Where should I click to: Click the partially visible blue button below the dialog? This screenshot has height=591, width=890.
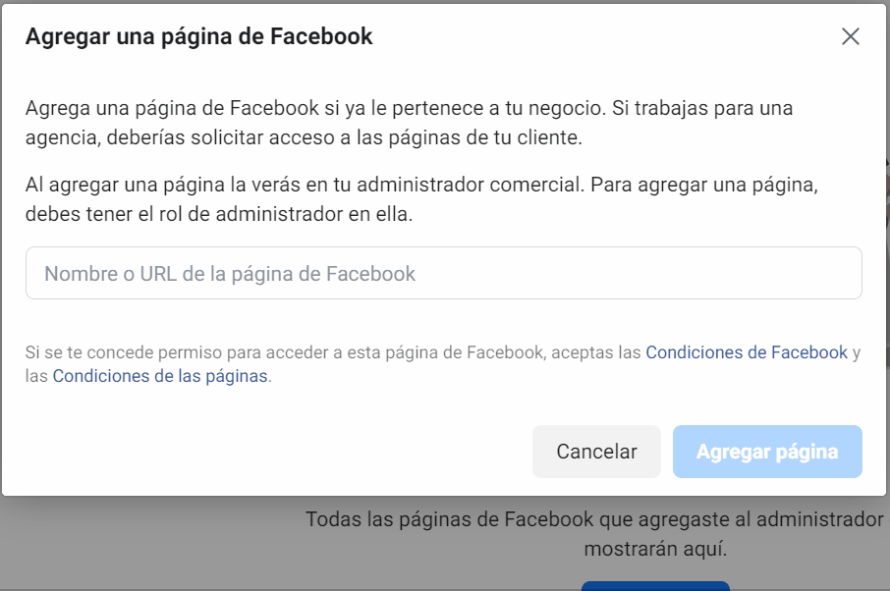pos(655,586)
